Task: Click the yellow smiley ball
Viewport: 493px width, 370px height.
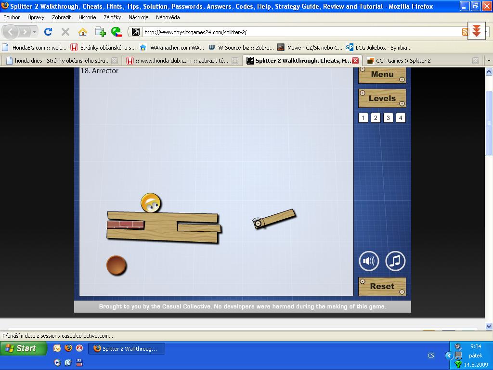Action: (151, 203)
